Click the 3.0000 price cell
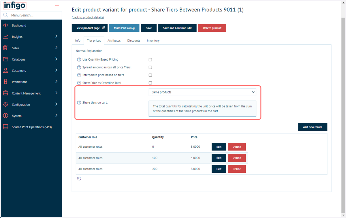 [x=195, y=169]
